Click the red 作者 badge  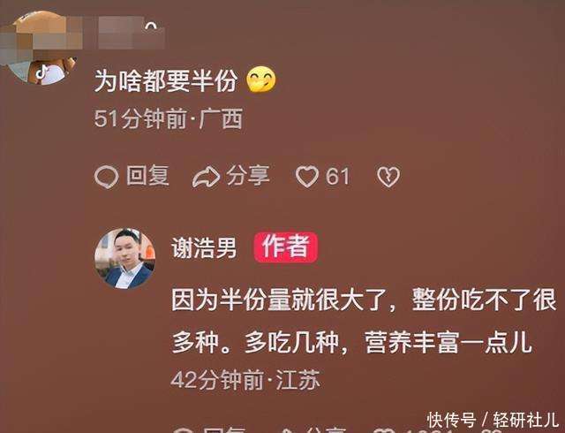pyautogui.click(x=286, y=247)
